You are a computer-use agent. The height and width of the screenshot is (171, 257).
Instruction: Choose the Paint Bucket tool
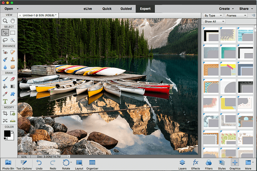[x=5, y=86]
